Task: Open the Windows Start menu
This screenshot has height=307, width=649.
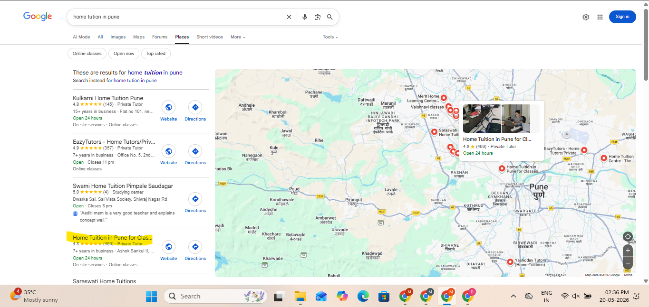Action: (x=151, y=296)
